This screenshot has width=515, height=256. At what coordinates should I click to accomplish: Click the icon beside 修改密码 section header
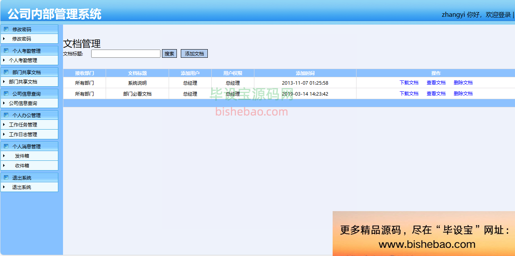click(6, 29)
